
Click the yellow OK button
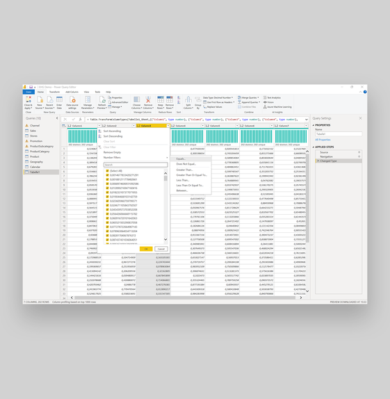click(x=146, y=249)
